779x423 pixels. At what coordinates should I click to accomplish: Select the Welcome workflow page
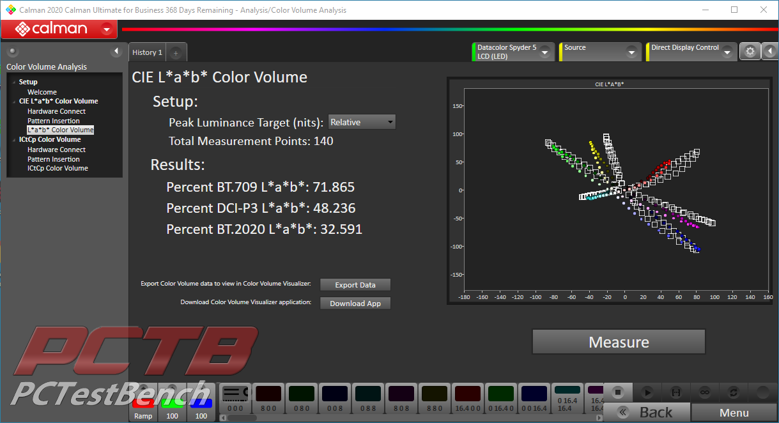(42, 92)
